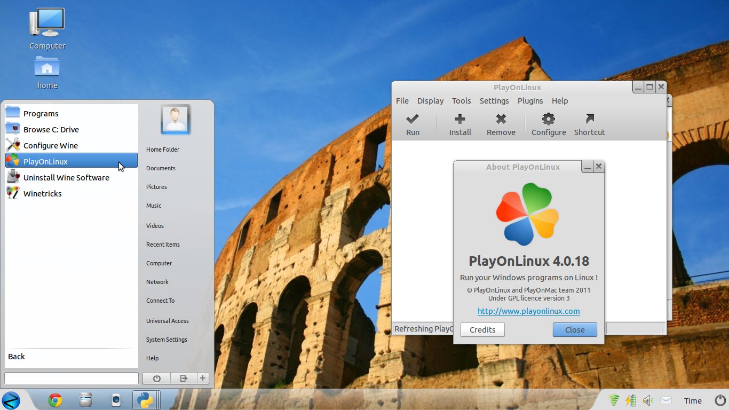
Task: Click the user avatar picture
Action: tap(176, 119)
